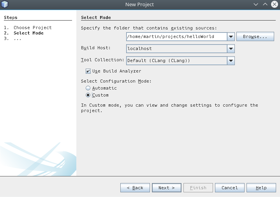Toggle Use Build Analyzer checkbox
Viewport: 280px width, 197px height.
pos(88,71)
